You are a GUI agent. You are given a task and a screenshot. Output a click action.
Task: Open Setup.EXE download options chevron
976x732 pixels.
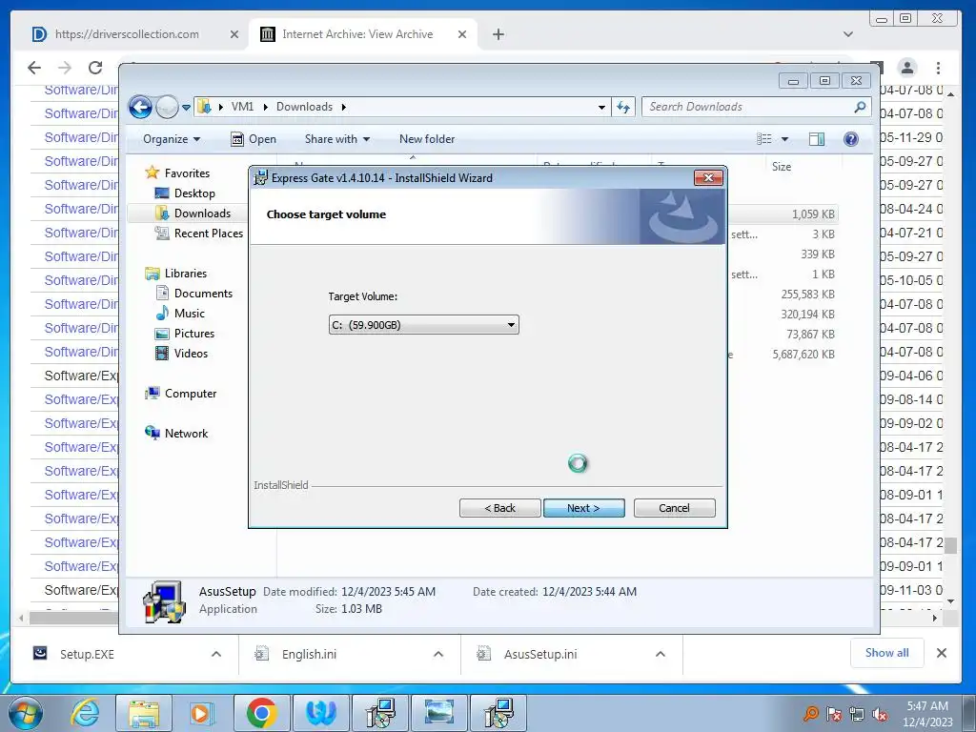click(216, 654)
